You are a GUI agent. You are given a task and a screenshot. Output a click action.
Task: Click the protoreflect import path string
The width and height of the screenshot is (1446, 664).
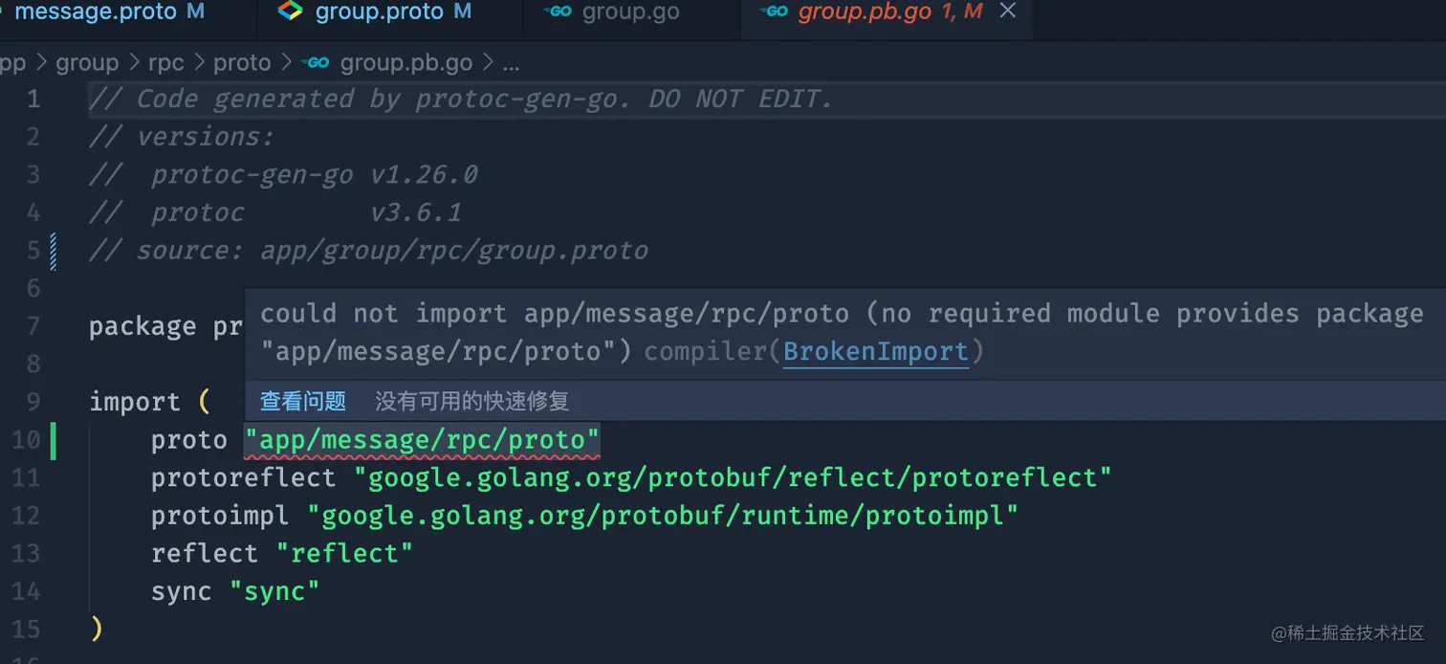click(x=733, y=477)
